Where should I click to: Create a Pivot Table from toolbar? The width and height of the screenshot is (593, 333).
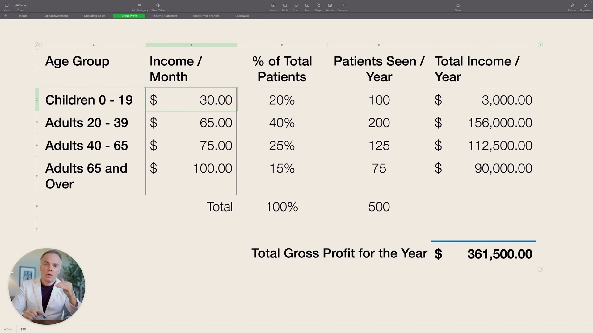click(158, 7)
